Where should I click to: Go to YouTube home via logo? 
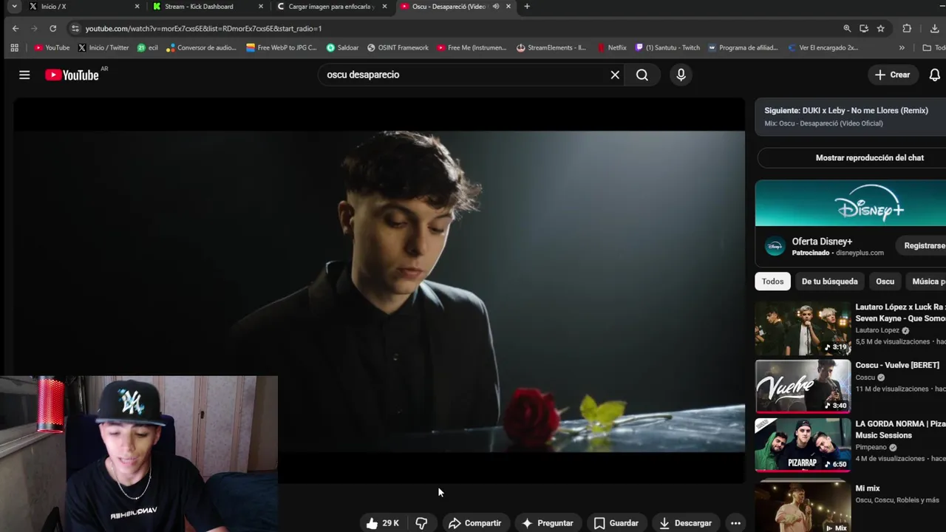point(72,75)
